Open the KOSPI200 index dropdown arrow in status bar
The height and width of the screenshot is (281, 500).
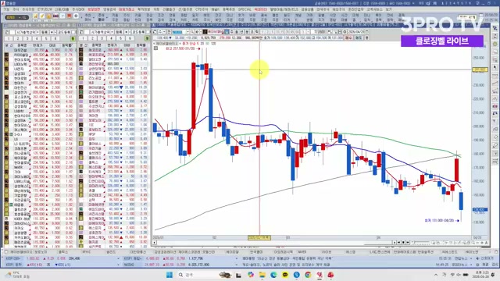(x=118, y=258)
